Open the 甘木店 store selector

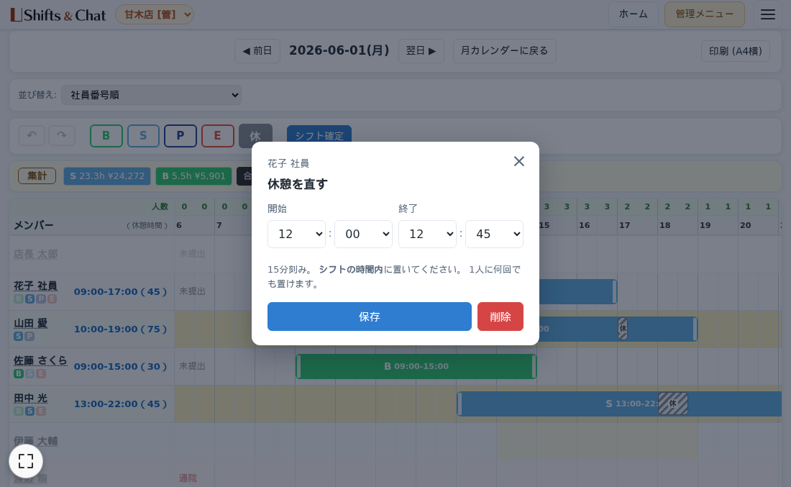click(x=155, y=14)
